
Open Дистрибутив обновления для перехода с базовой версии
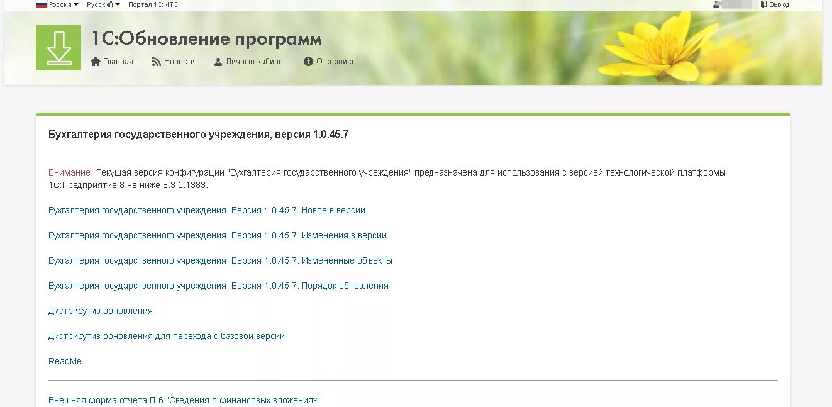coord(167,336)
